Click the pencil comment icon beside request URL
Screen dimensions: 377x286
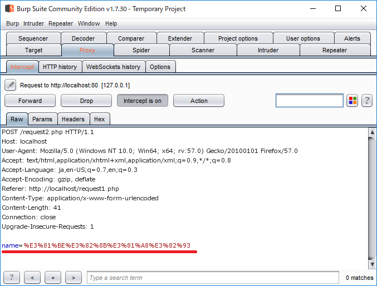(x=11, y=85)
